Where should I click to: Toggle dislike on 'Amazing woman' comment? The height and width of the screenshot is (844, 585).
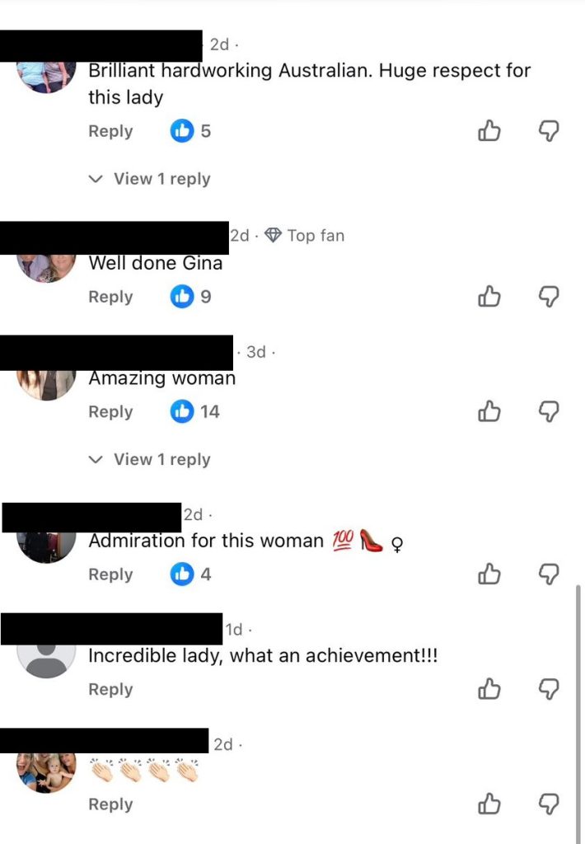[x=549, y=411]
